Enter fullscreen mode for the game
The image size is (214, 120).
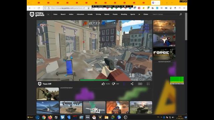point(148,84)
